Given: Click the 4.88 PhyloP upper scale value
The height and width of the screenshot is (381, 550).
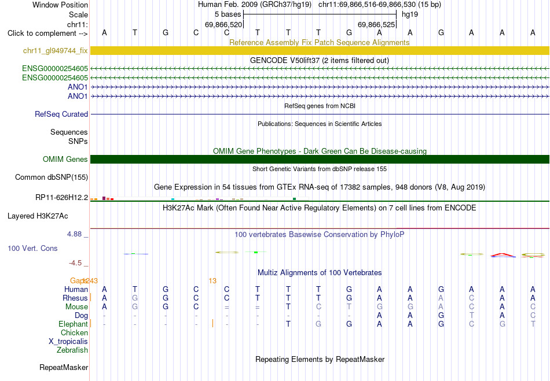Looking at the screenshot, I should (x=75, y=234).
